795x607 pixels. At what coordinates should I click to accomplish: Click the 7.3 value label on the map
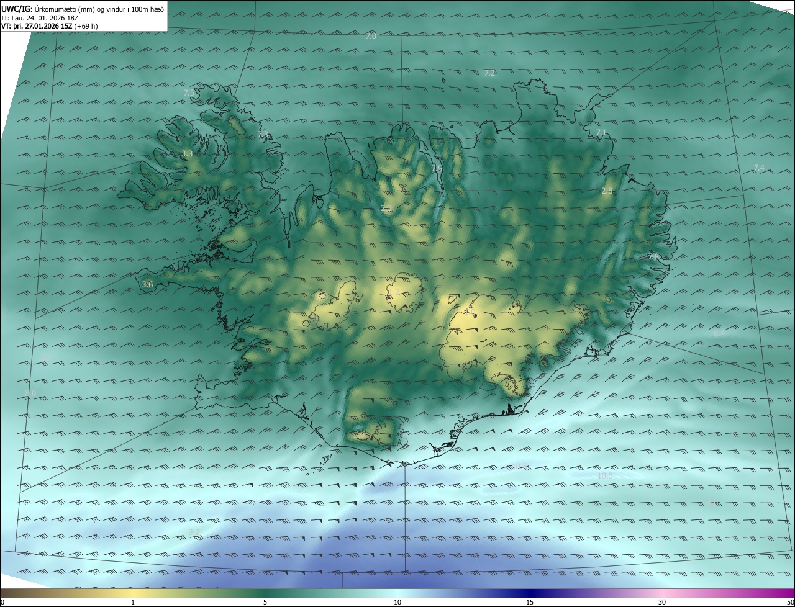263,134
